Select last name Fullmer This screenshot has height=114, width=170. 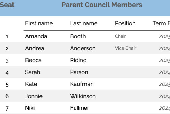point(80,108)
